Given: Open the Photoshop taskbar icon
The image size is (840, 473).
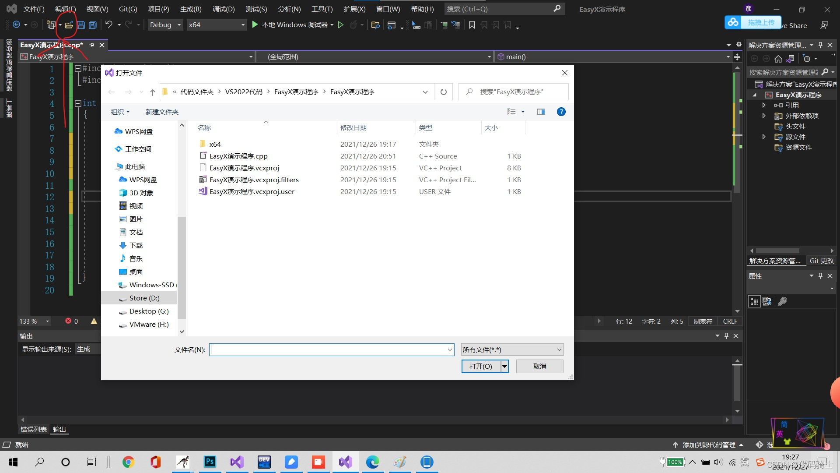Looking at the screenshot, I should coord(210,462).
